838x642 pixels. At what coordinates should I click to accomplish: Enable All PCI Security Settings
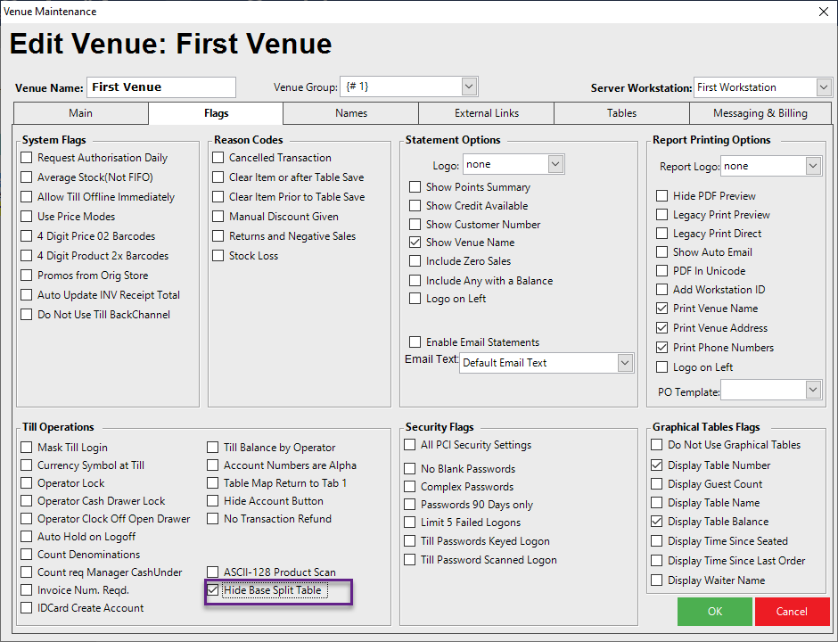pyautogui.click(x=410, y=445)
